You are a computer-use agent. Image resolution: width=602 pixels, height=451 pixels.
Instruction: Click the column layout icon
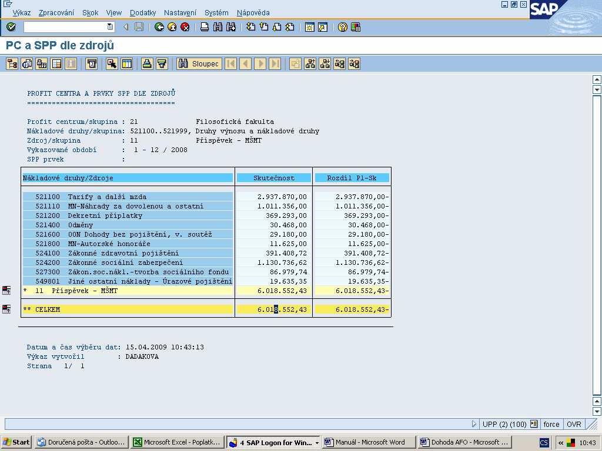point(127,63)
